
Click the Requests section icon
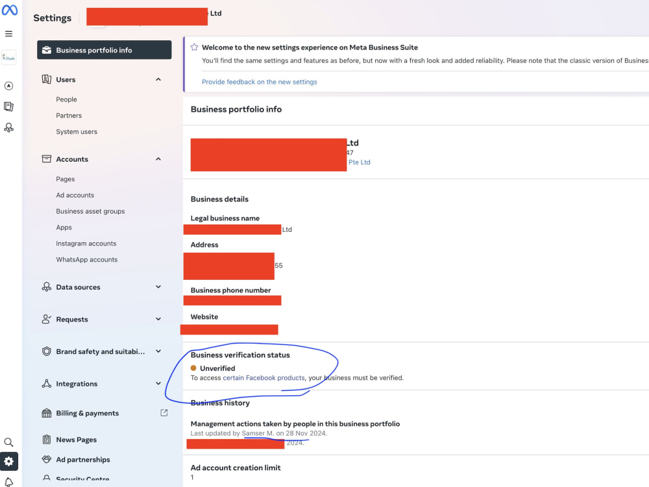point(47,319)
